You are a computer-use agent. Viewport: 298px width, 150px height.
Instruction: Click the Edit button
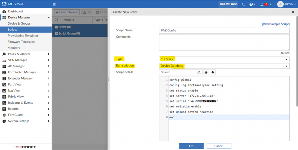87,12
